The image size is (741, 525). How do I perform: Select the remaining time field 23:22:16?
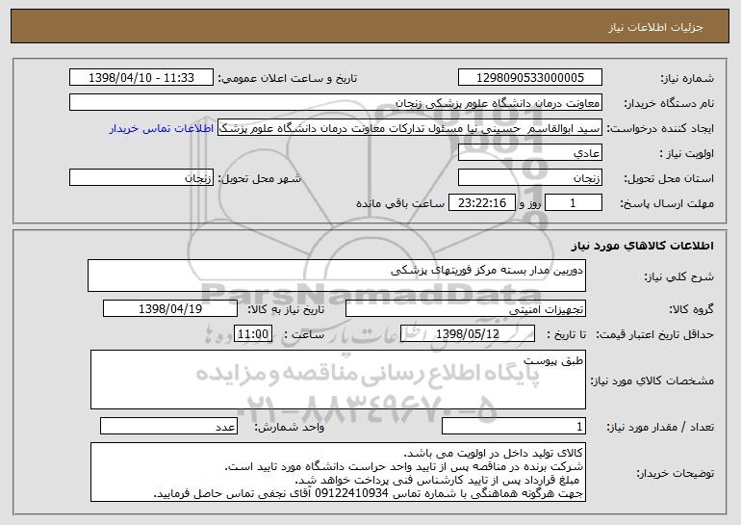481,203
